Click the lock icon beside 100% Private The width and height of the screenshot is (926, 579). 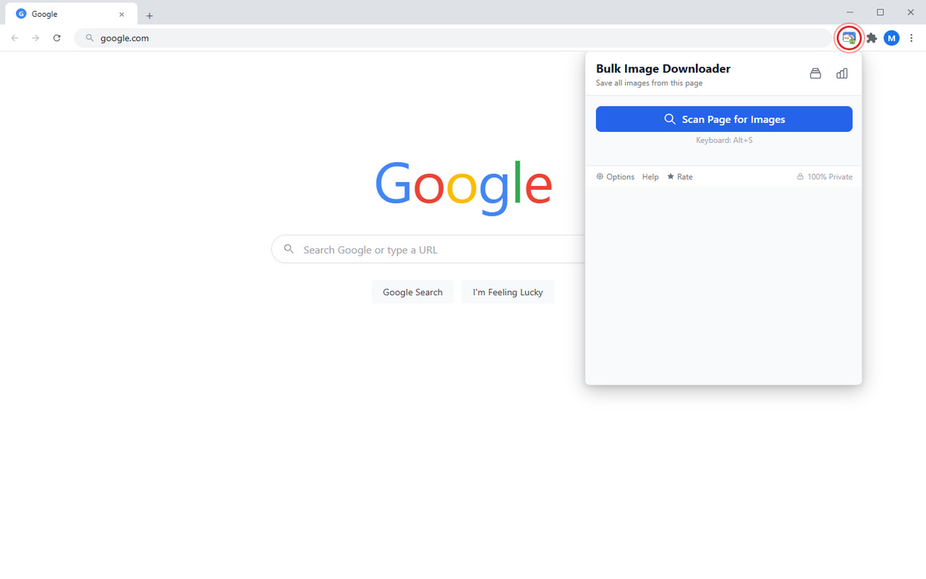tap(799, 177)
